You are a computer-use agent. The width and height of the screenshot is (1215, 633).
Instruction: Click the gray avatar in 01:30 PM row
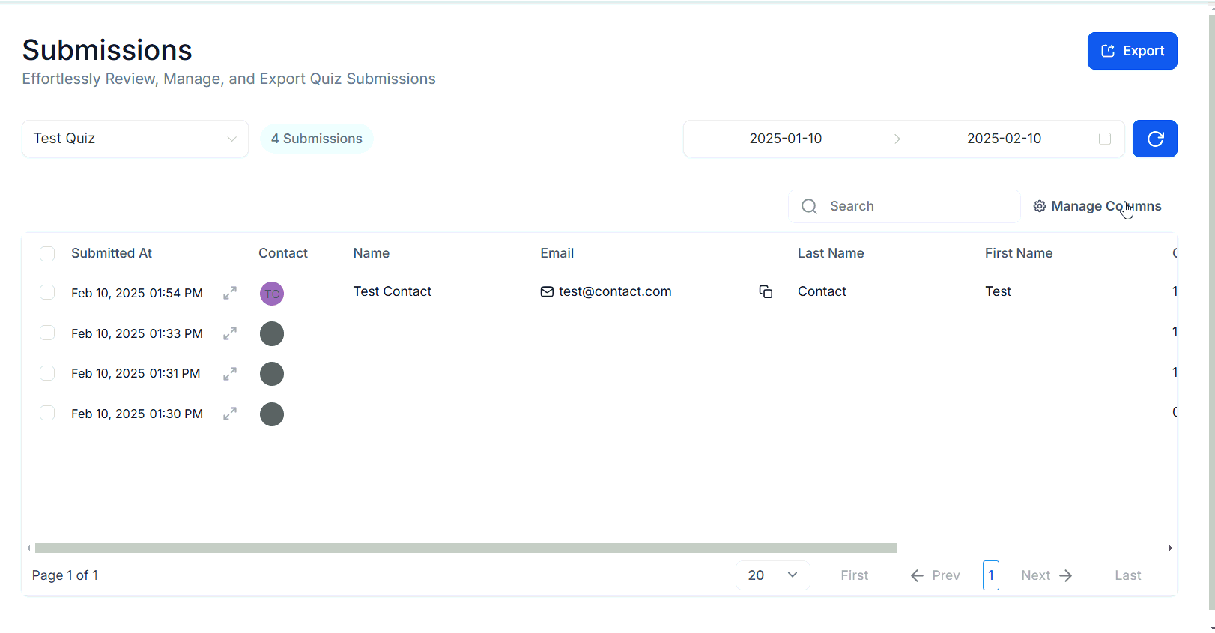[x=272, y=414]
